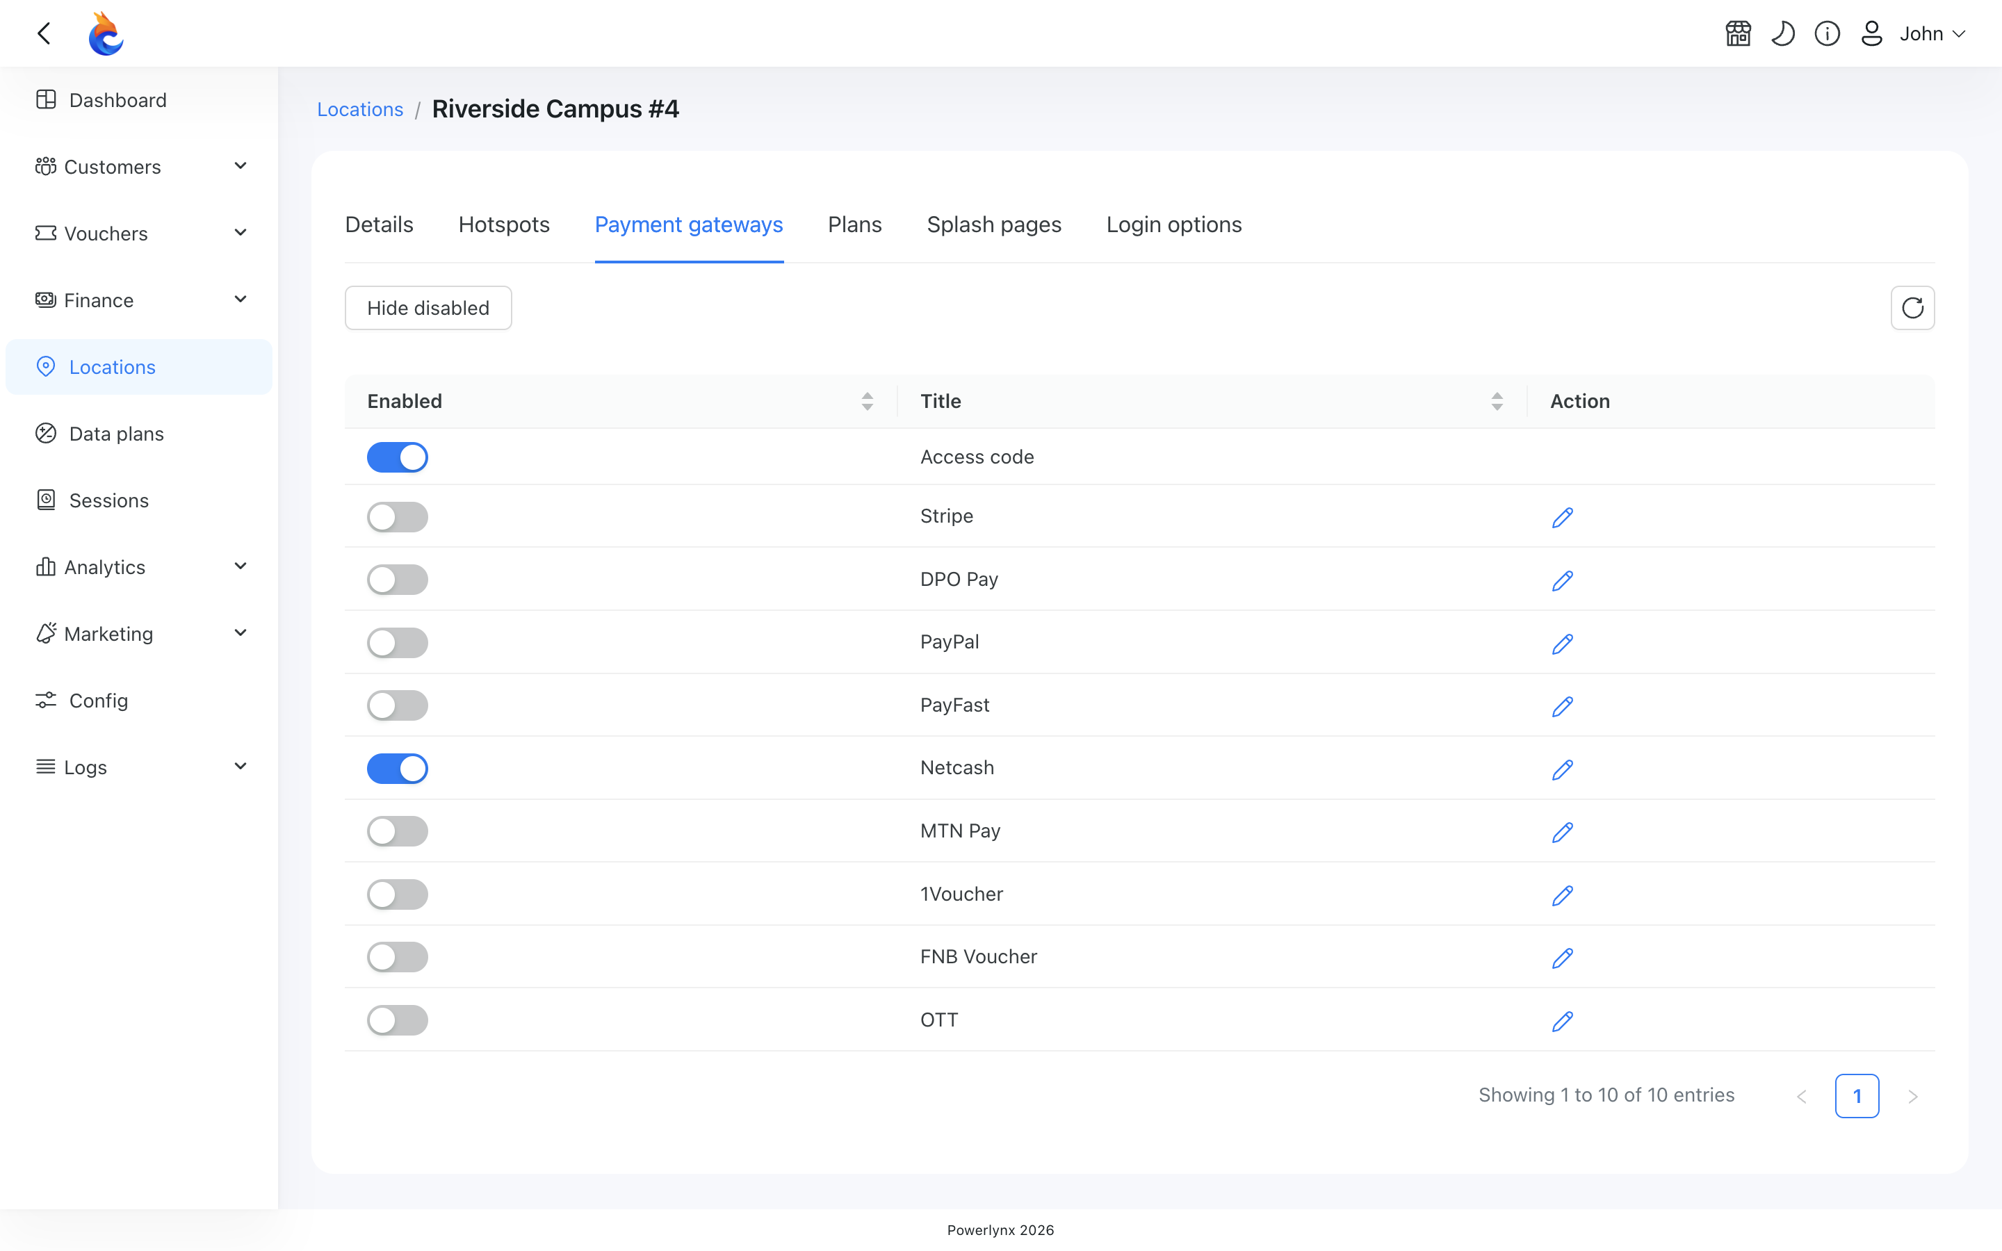
Task: Switch to the Plans tab
Action: (854, 225)
